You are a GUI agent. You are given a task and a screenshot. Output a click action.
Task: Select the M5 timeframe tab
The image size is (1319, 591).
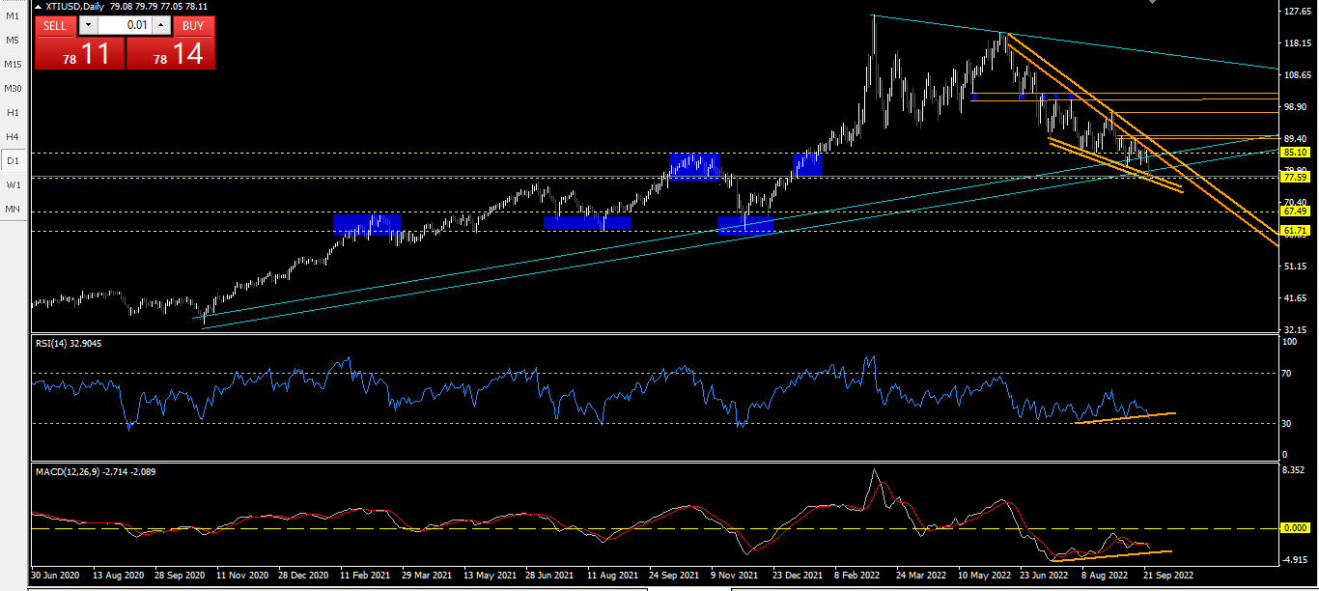point(13,41)
